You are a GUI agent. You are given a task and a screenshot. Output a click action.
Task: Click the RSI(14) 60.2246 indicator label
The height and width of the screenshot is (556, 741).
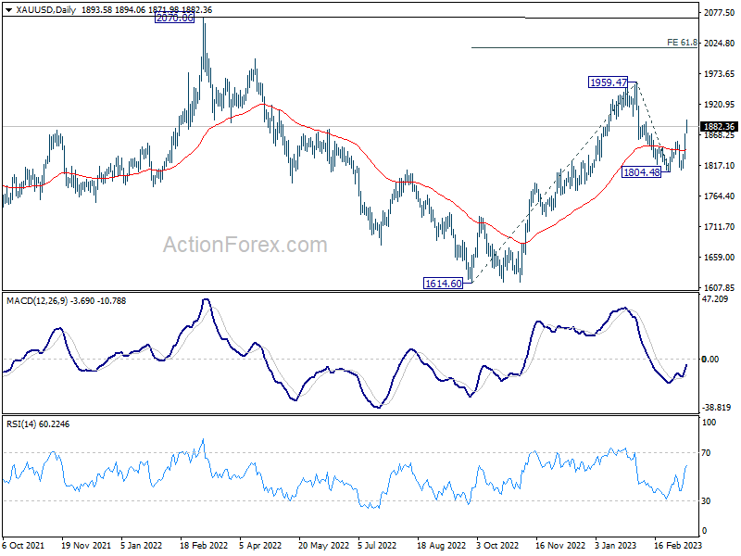[x=38, y=424]
